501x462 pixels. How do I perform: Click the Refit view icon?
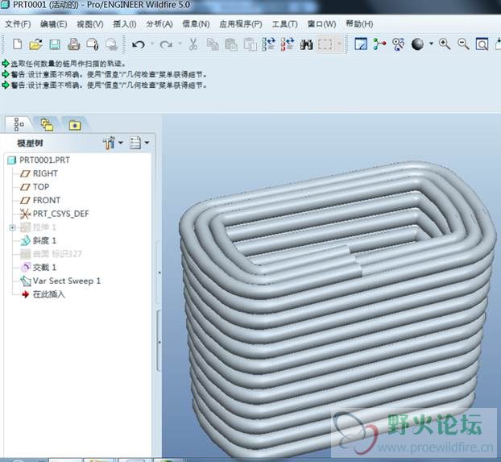(x=482, y=44)
